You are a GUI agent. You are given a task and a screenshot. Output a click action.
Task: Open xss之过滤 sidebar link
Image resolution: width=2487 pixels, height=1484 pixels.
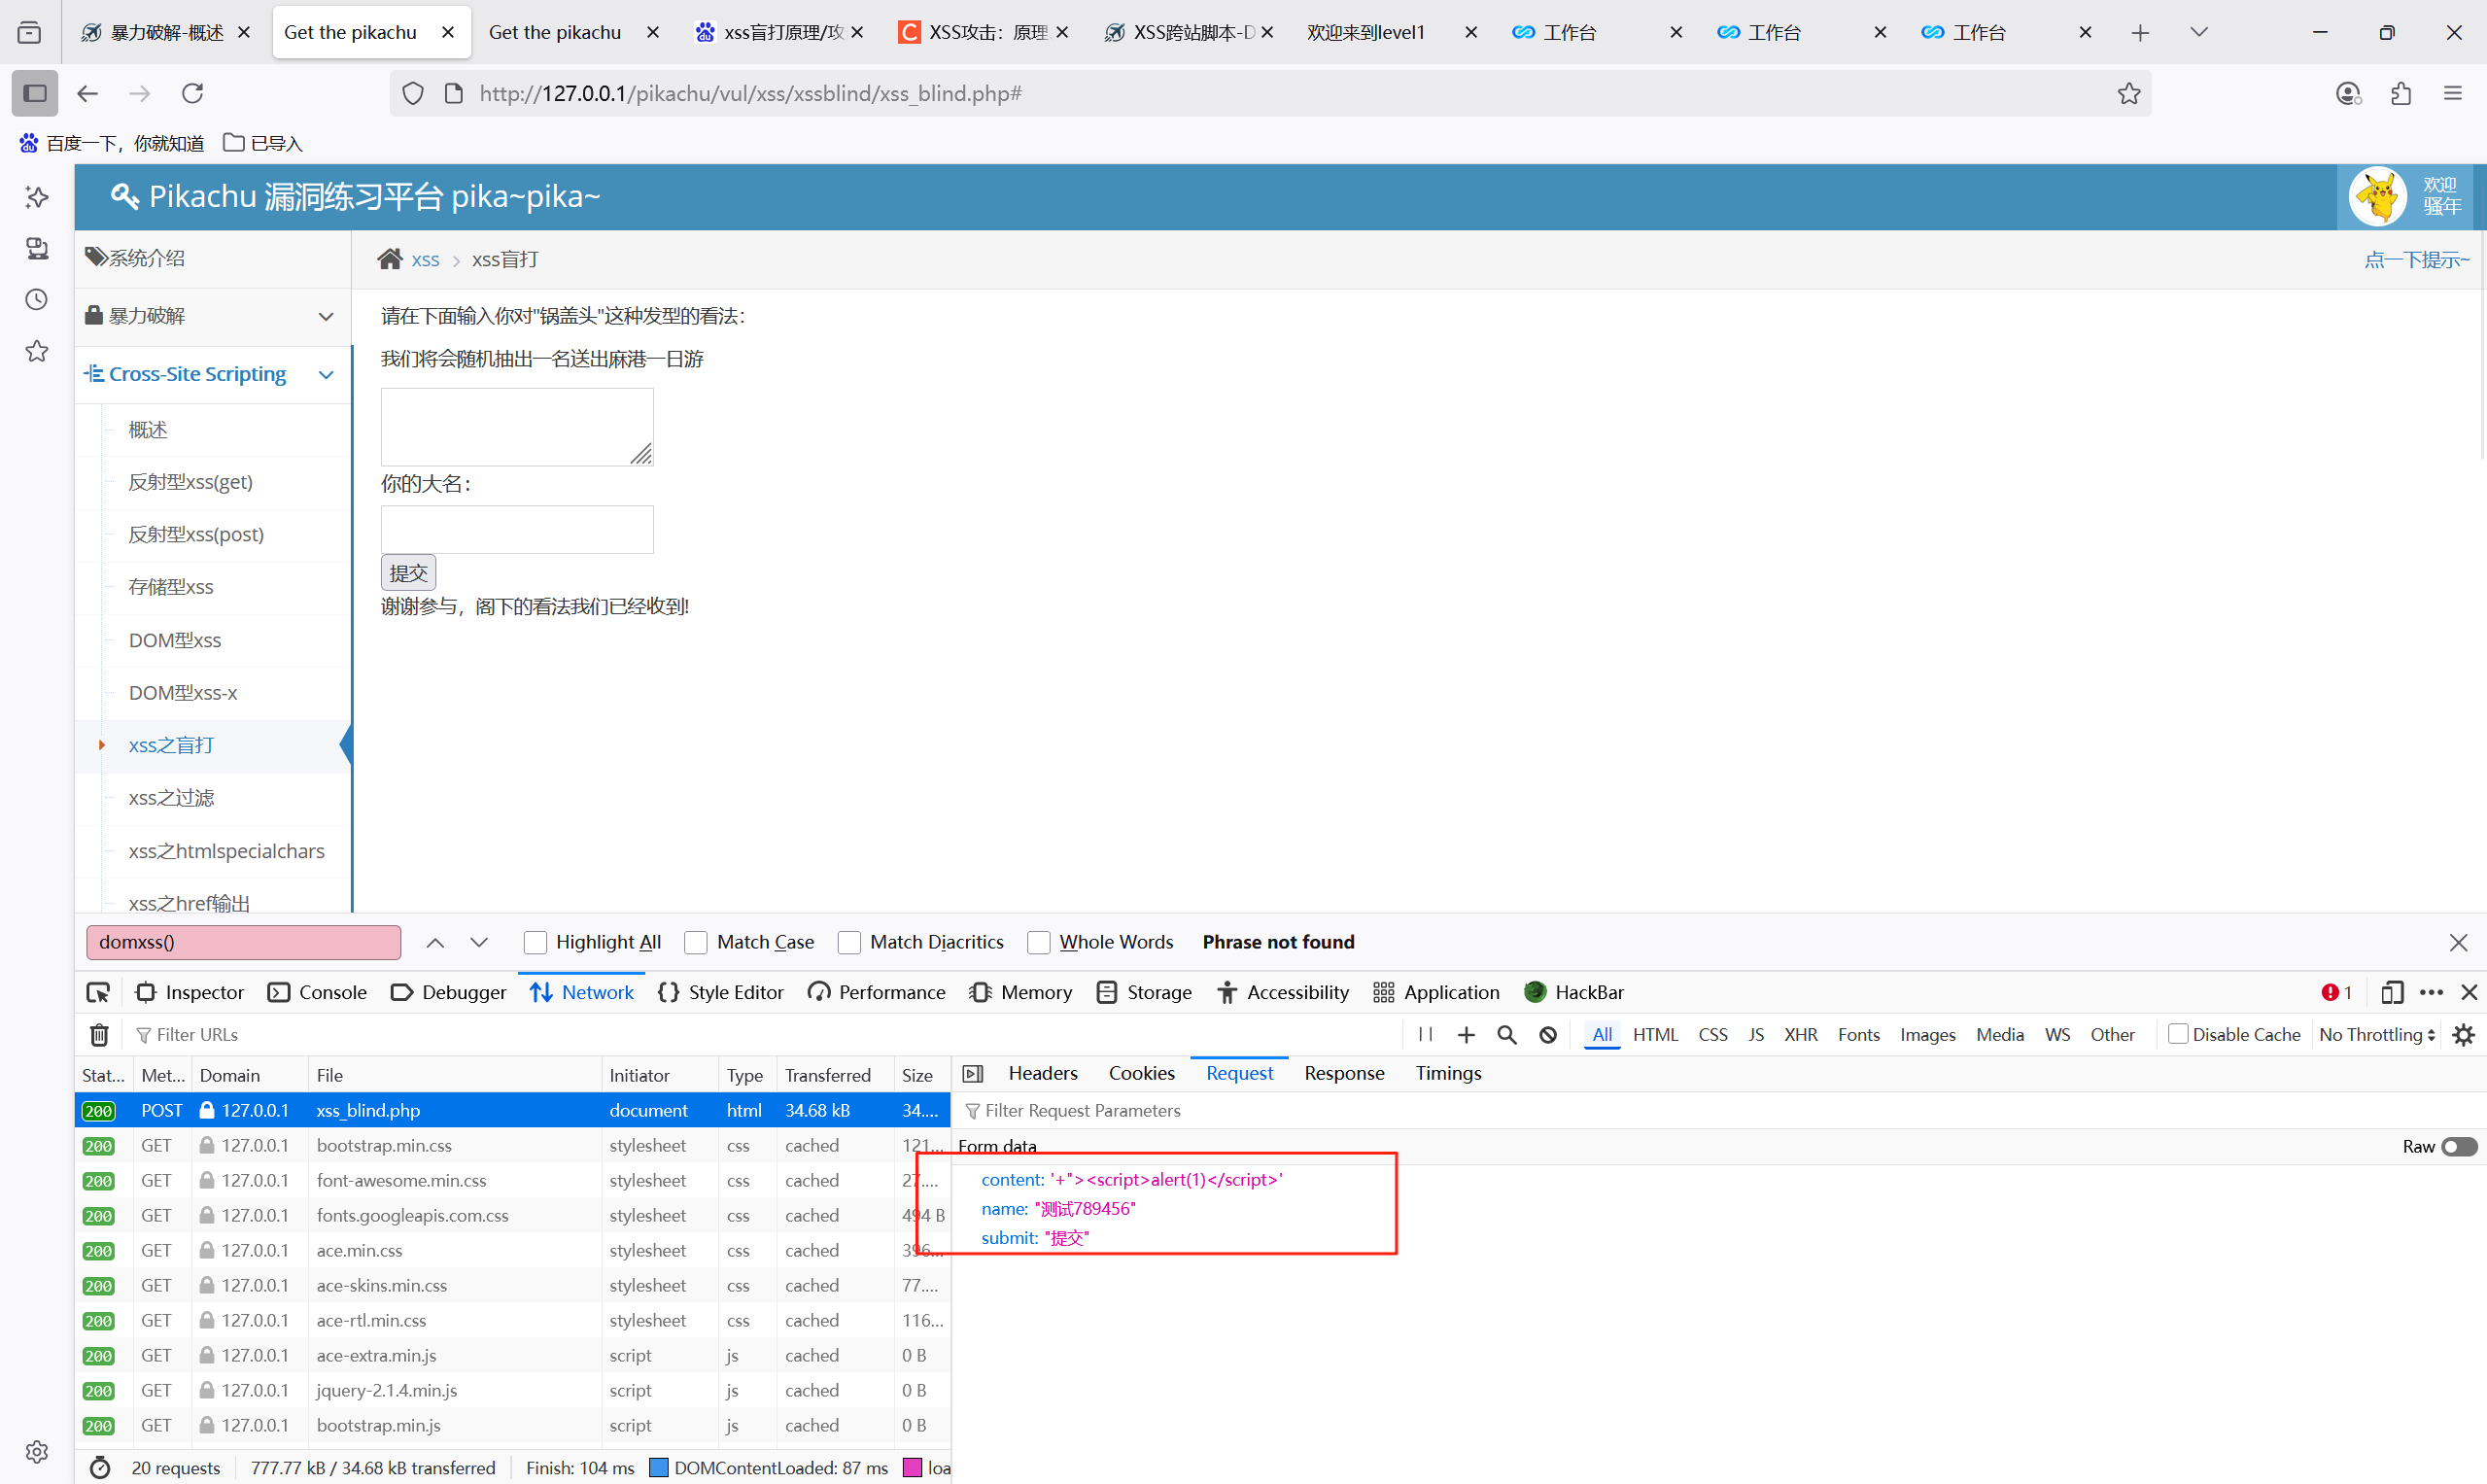pos(171,798)
